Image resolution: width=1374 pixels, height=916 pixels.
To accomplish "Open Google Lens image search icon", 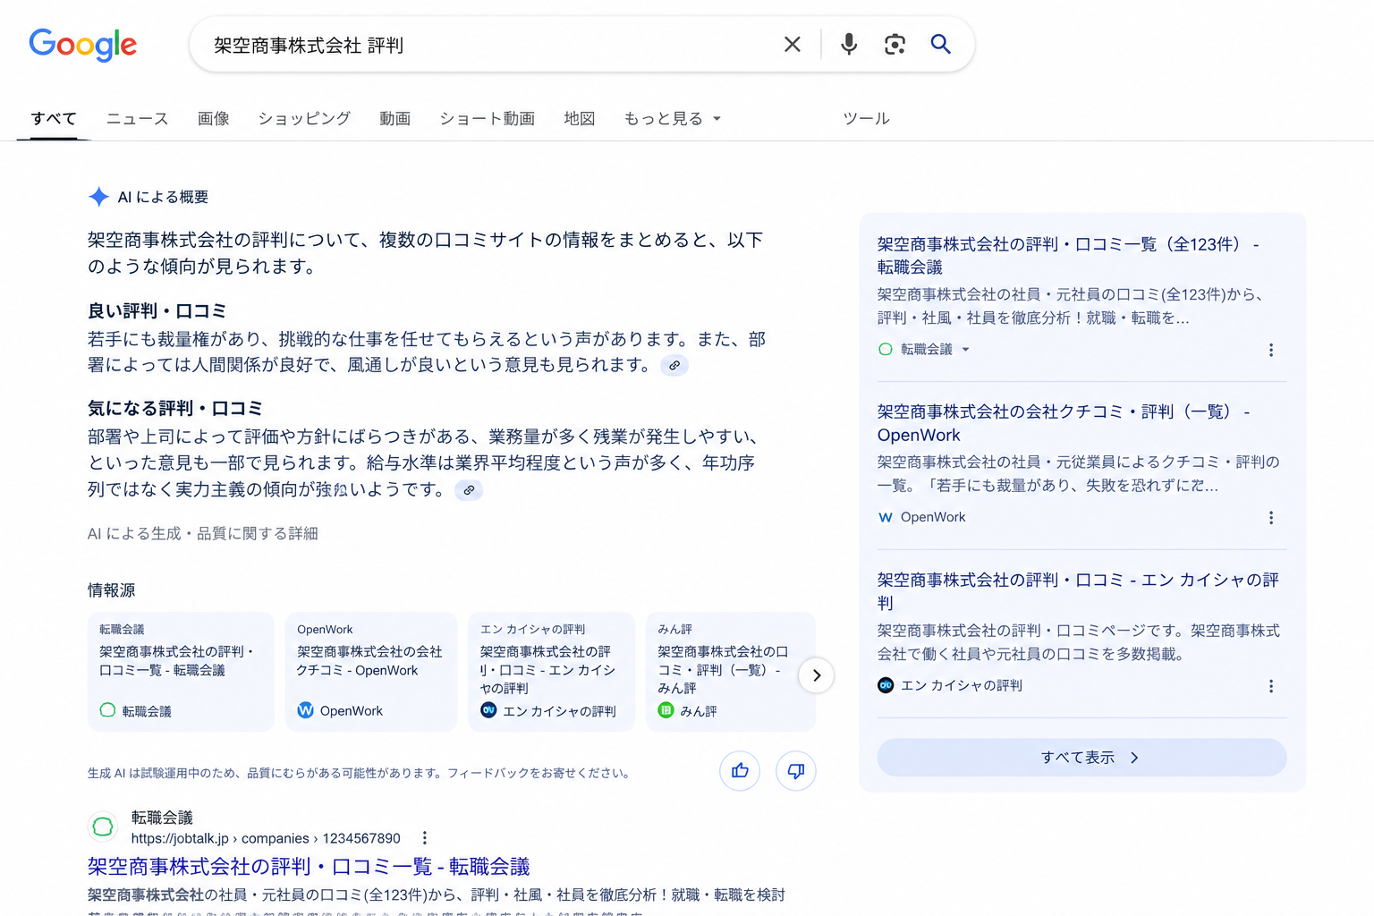I will point(895,44).
